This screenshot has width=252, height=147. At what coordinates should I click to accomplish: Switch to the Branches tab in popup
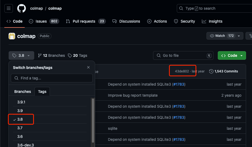[x=22, y=92]
